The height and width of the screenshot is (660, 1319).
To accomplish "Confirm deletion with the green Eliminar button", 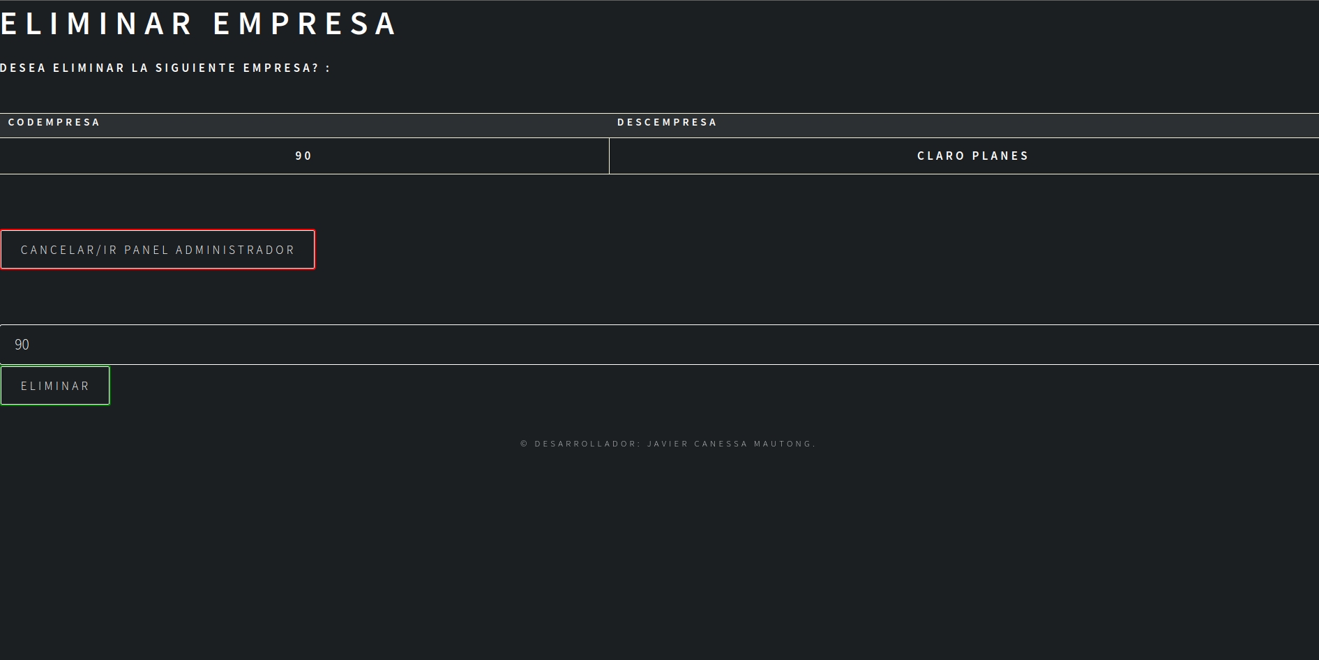I will [55, 385].
